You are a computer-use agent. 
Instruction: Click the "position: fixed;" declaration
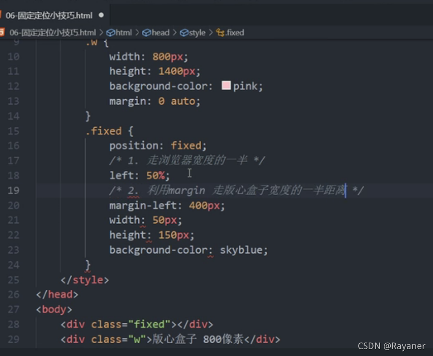point(158,146)
